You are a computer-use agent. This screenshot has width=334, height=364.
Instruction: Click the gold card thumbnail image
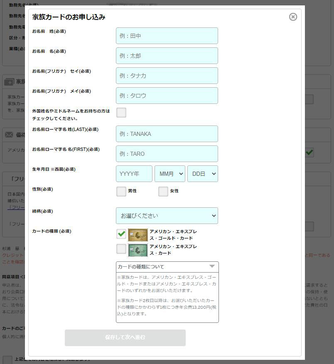[138, 235]
